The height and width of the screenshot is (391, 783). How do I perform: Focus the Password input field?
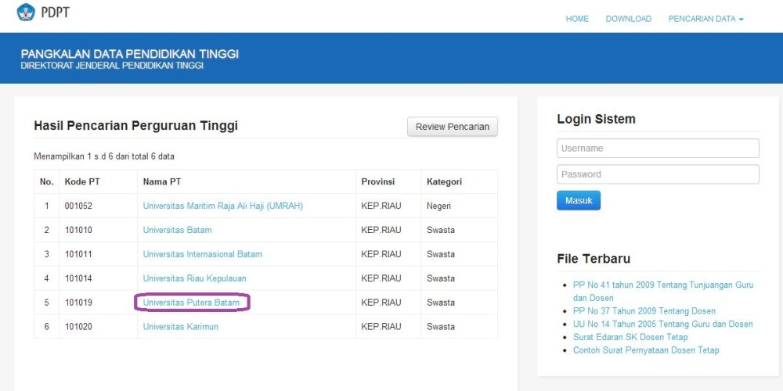658,174
